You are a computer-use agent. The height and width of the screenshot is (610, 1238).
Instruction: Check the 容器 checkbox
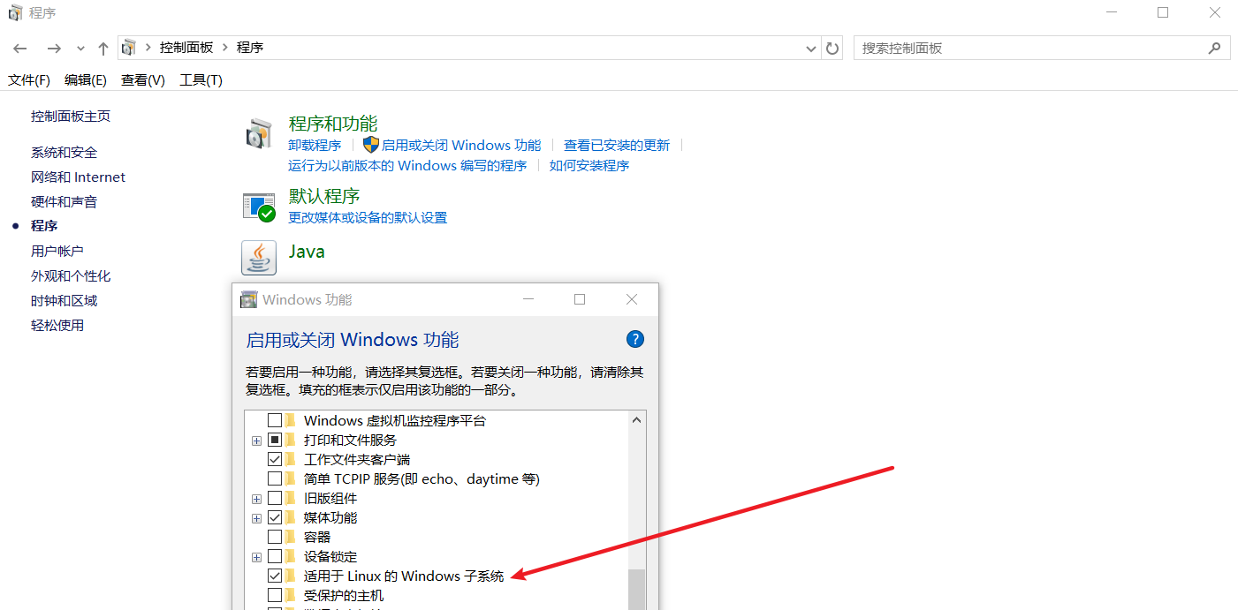coord(275,538)
